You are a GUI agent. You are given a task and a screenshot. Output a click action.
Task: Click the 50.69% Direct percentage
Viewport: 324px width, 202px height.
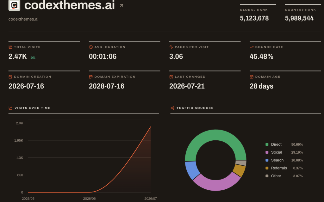(x=297, y=144)
